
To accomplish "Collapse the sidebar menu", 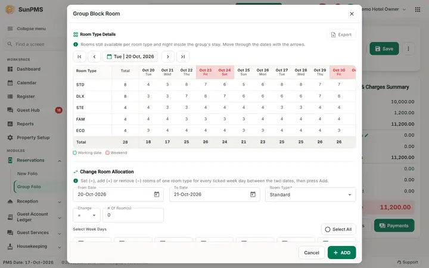I will [27, 29].
